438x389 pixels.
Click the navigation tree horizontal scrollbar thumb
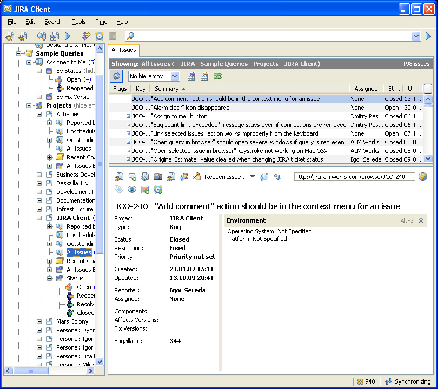tap(31, 371)
